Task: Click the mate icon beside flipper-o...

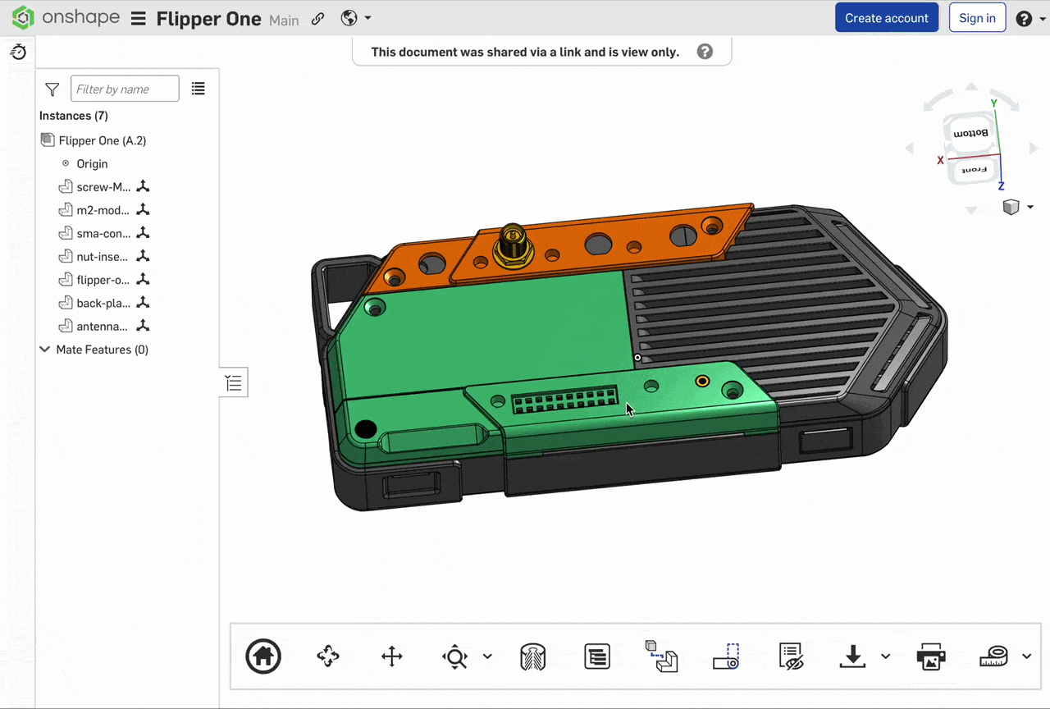Action: [143, 280]
